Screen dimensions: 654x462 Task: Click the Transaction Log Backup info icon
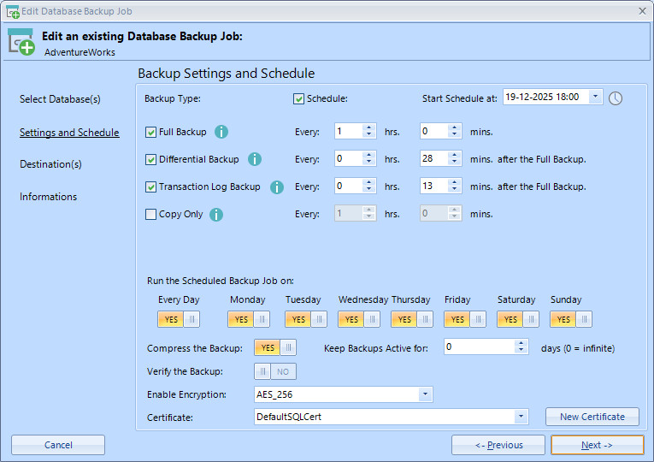(276, 187)
